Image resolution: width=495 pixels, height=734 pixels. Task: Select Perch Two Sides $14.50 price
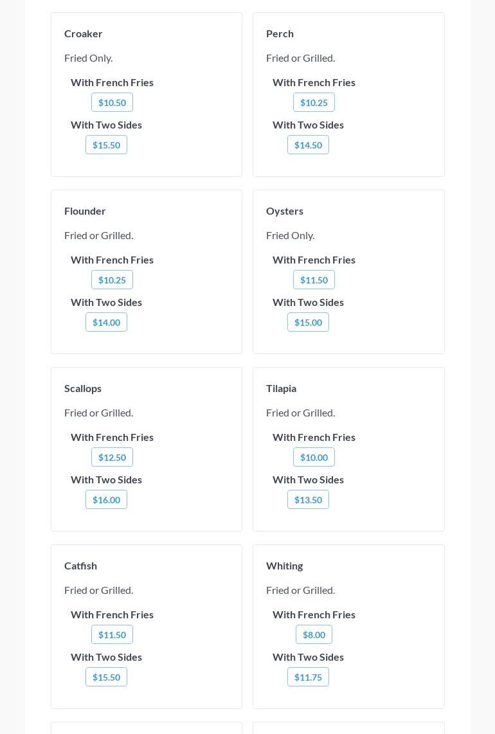(308, 145)
